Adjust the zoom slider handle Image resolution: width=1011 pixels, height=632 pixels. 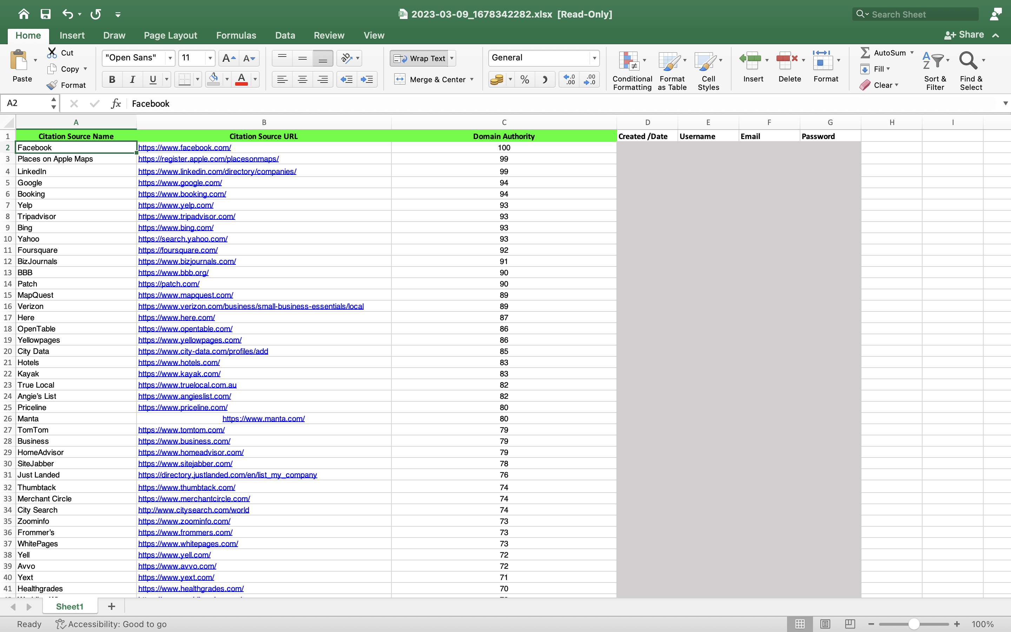[914, 624]
